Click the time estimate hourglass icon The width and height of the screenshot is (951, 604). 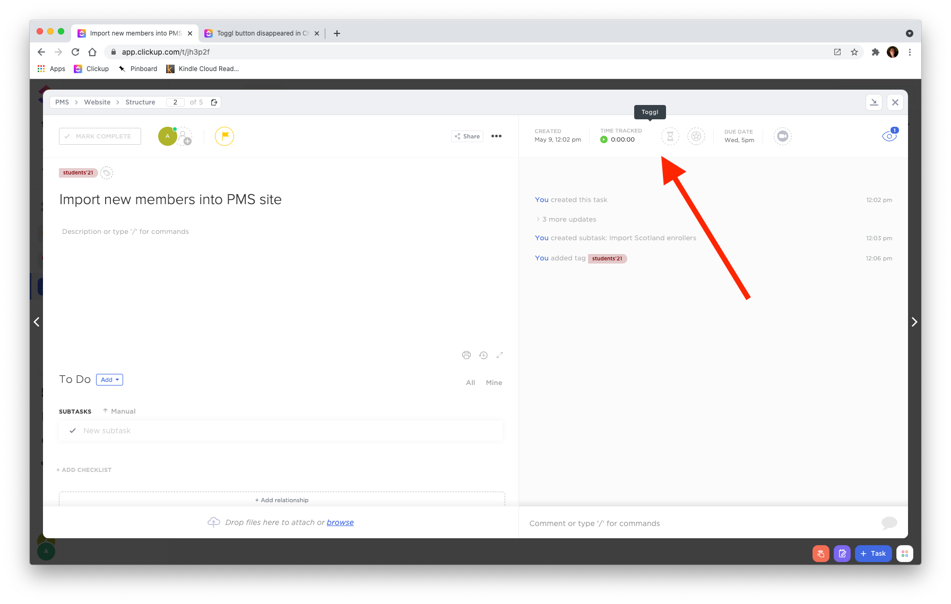click(x=670, y=136)
